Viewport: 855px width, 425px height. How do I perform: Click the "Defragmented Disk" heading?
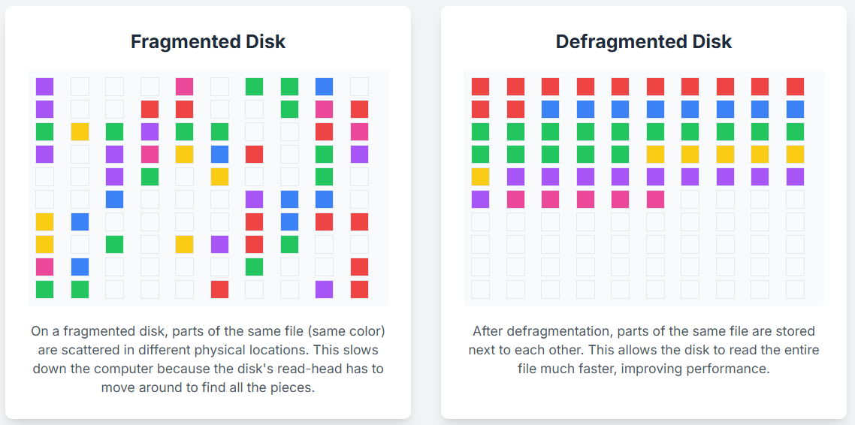click(644, 41)
